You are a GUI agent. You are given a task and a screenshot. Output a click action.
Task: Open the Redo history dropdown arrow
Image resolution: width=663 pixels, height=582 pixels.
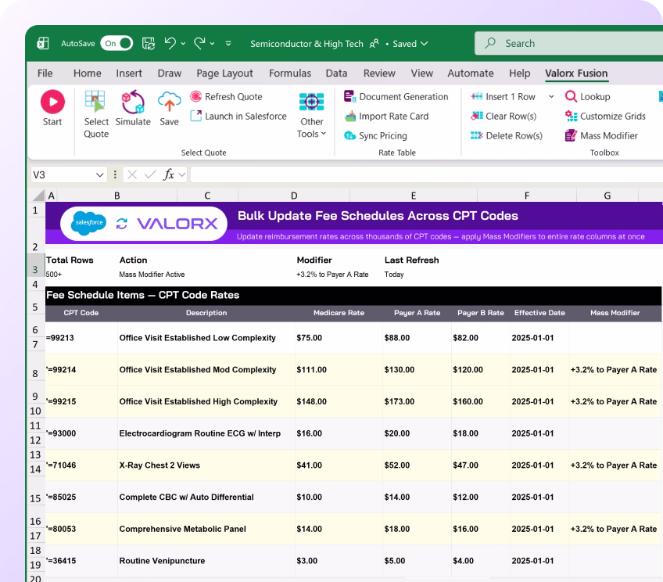[x=212, y=44]
